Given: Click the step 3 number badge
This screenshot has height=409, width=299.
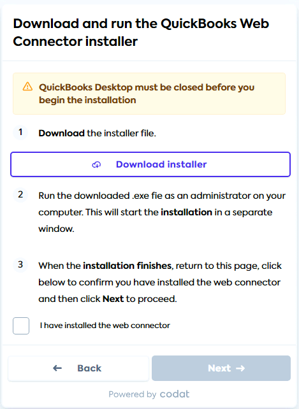Looking at the screenshot, I should 20,265.
